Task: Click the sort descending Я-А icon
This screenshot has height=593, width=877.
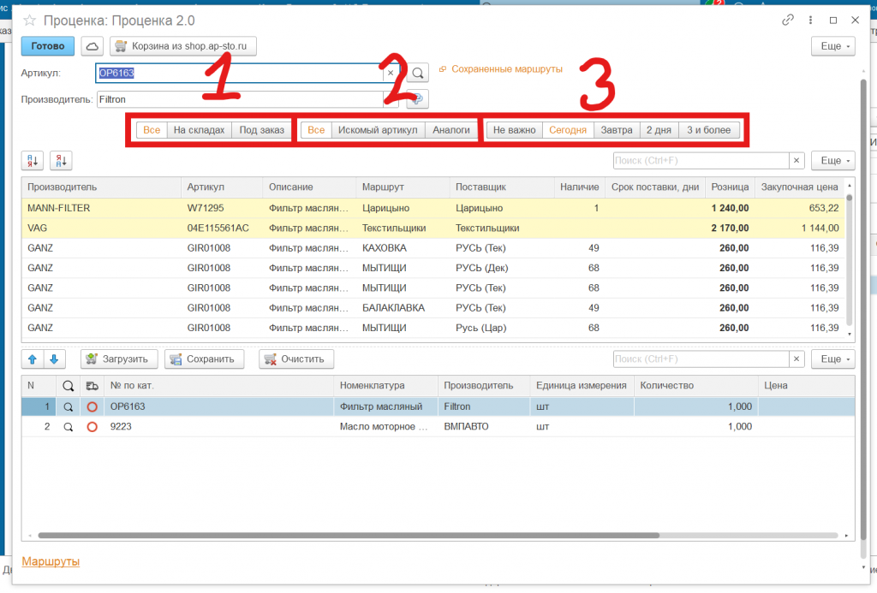Action: pyautogui.click(x=61, y=161)
